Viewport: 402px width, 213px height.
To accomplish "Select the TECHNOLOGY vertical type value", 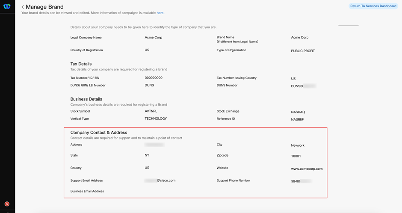I will coord(156,118).
